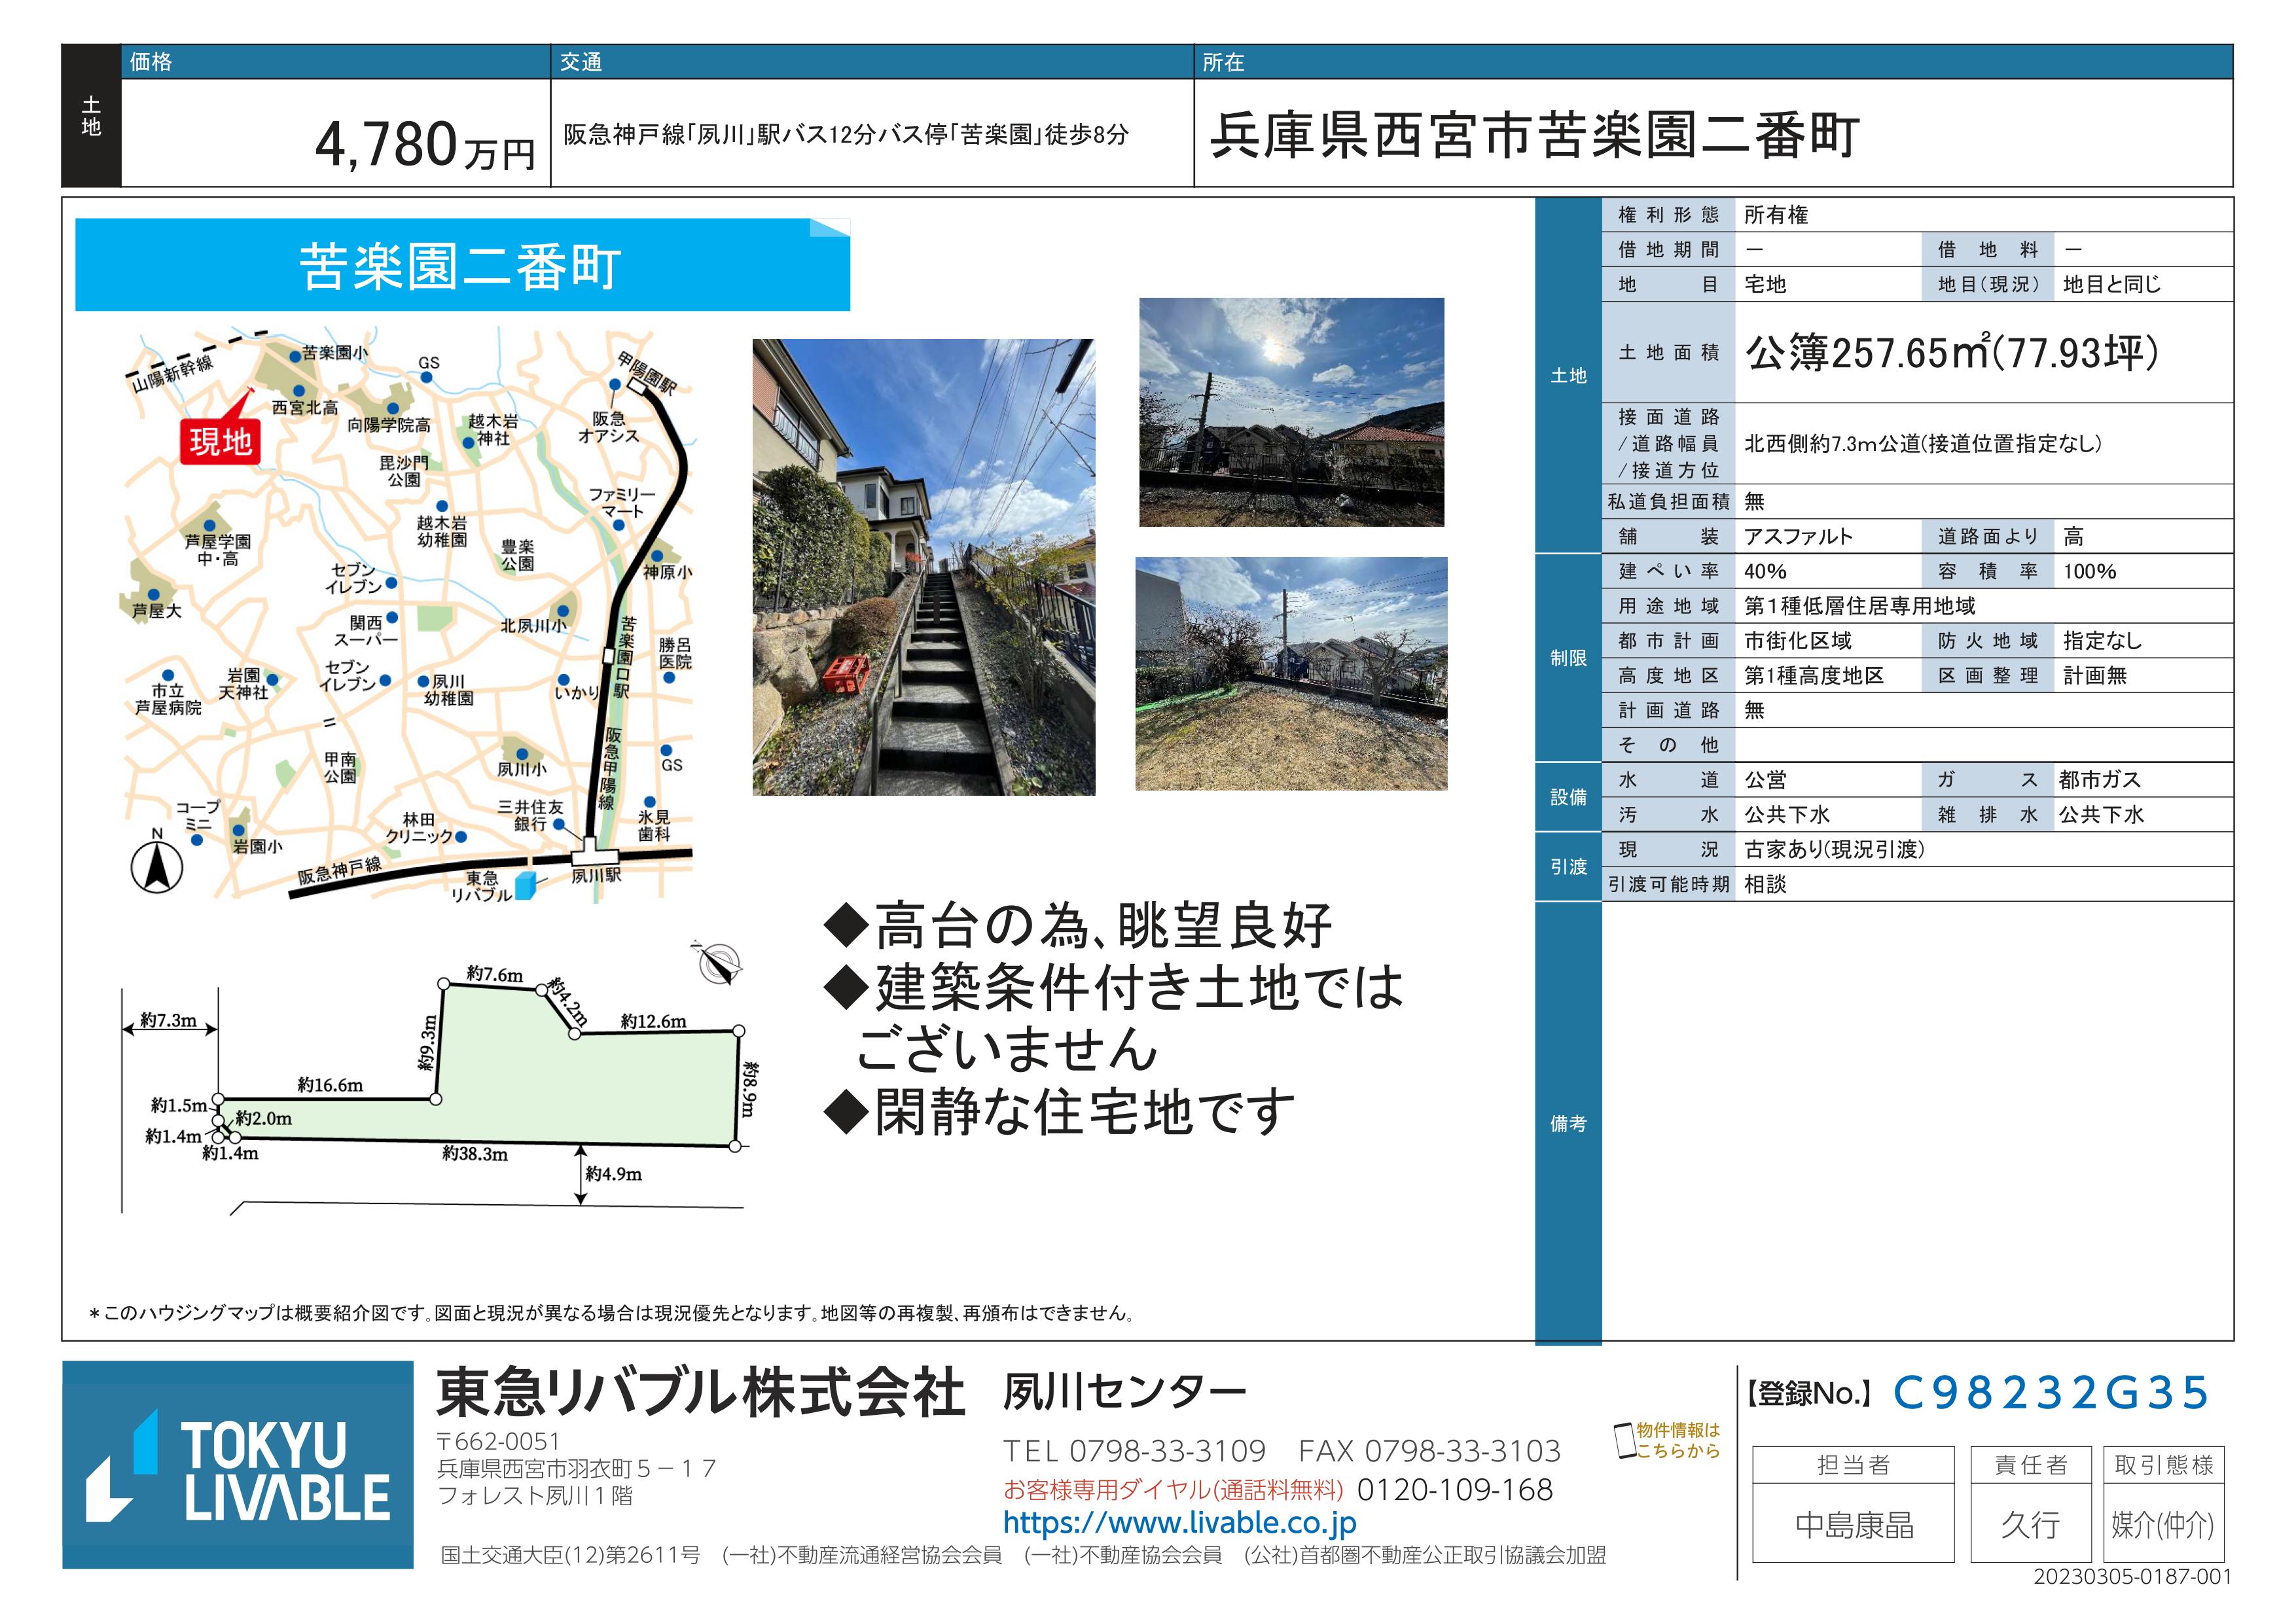Image resolution: width=2296 pixels, height=1623 pixels.
Task: Click the sunny sky view photo
Action: click(1291, 412)
